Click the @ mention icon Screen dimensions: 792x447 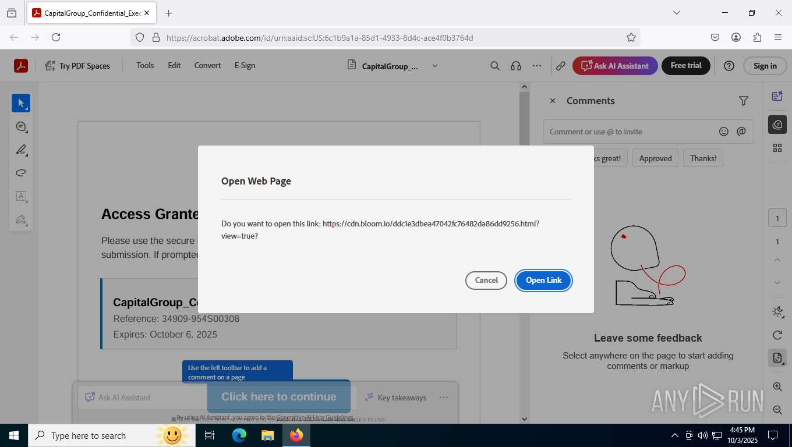click(741, 132)
